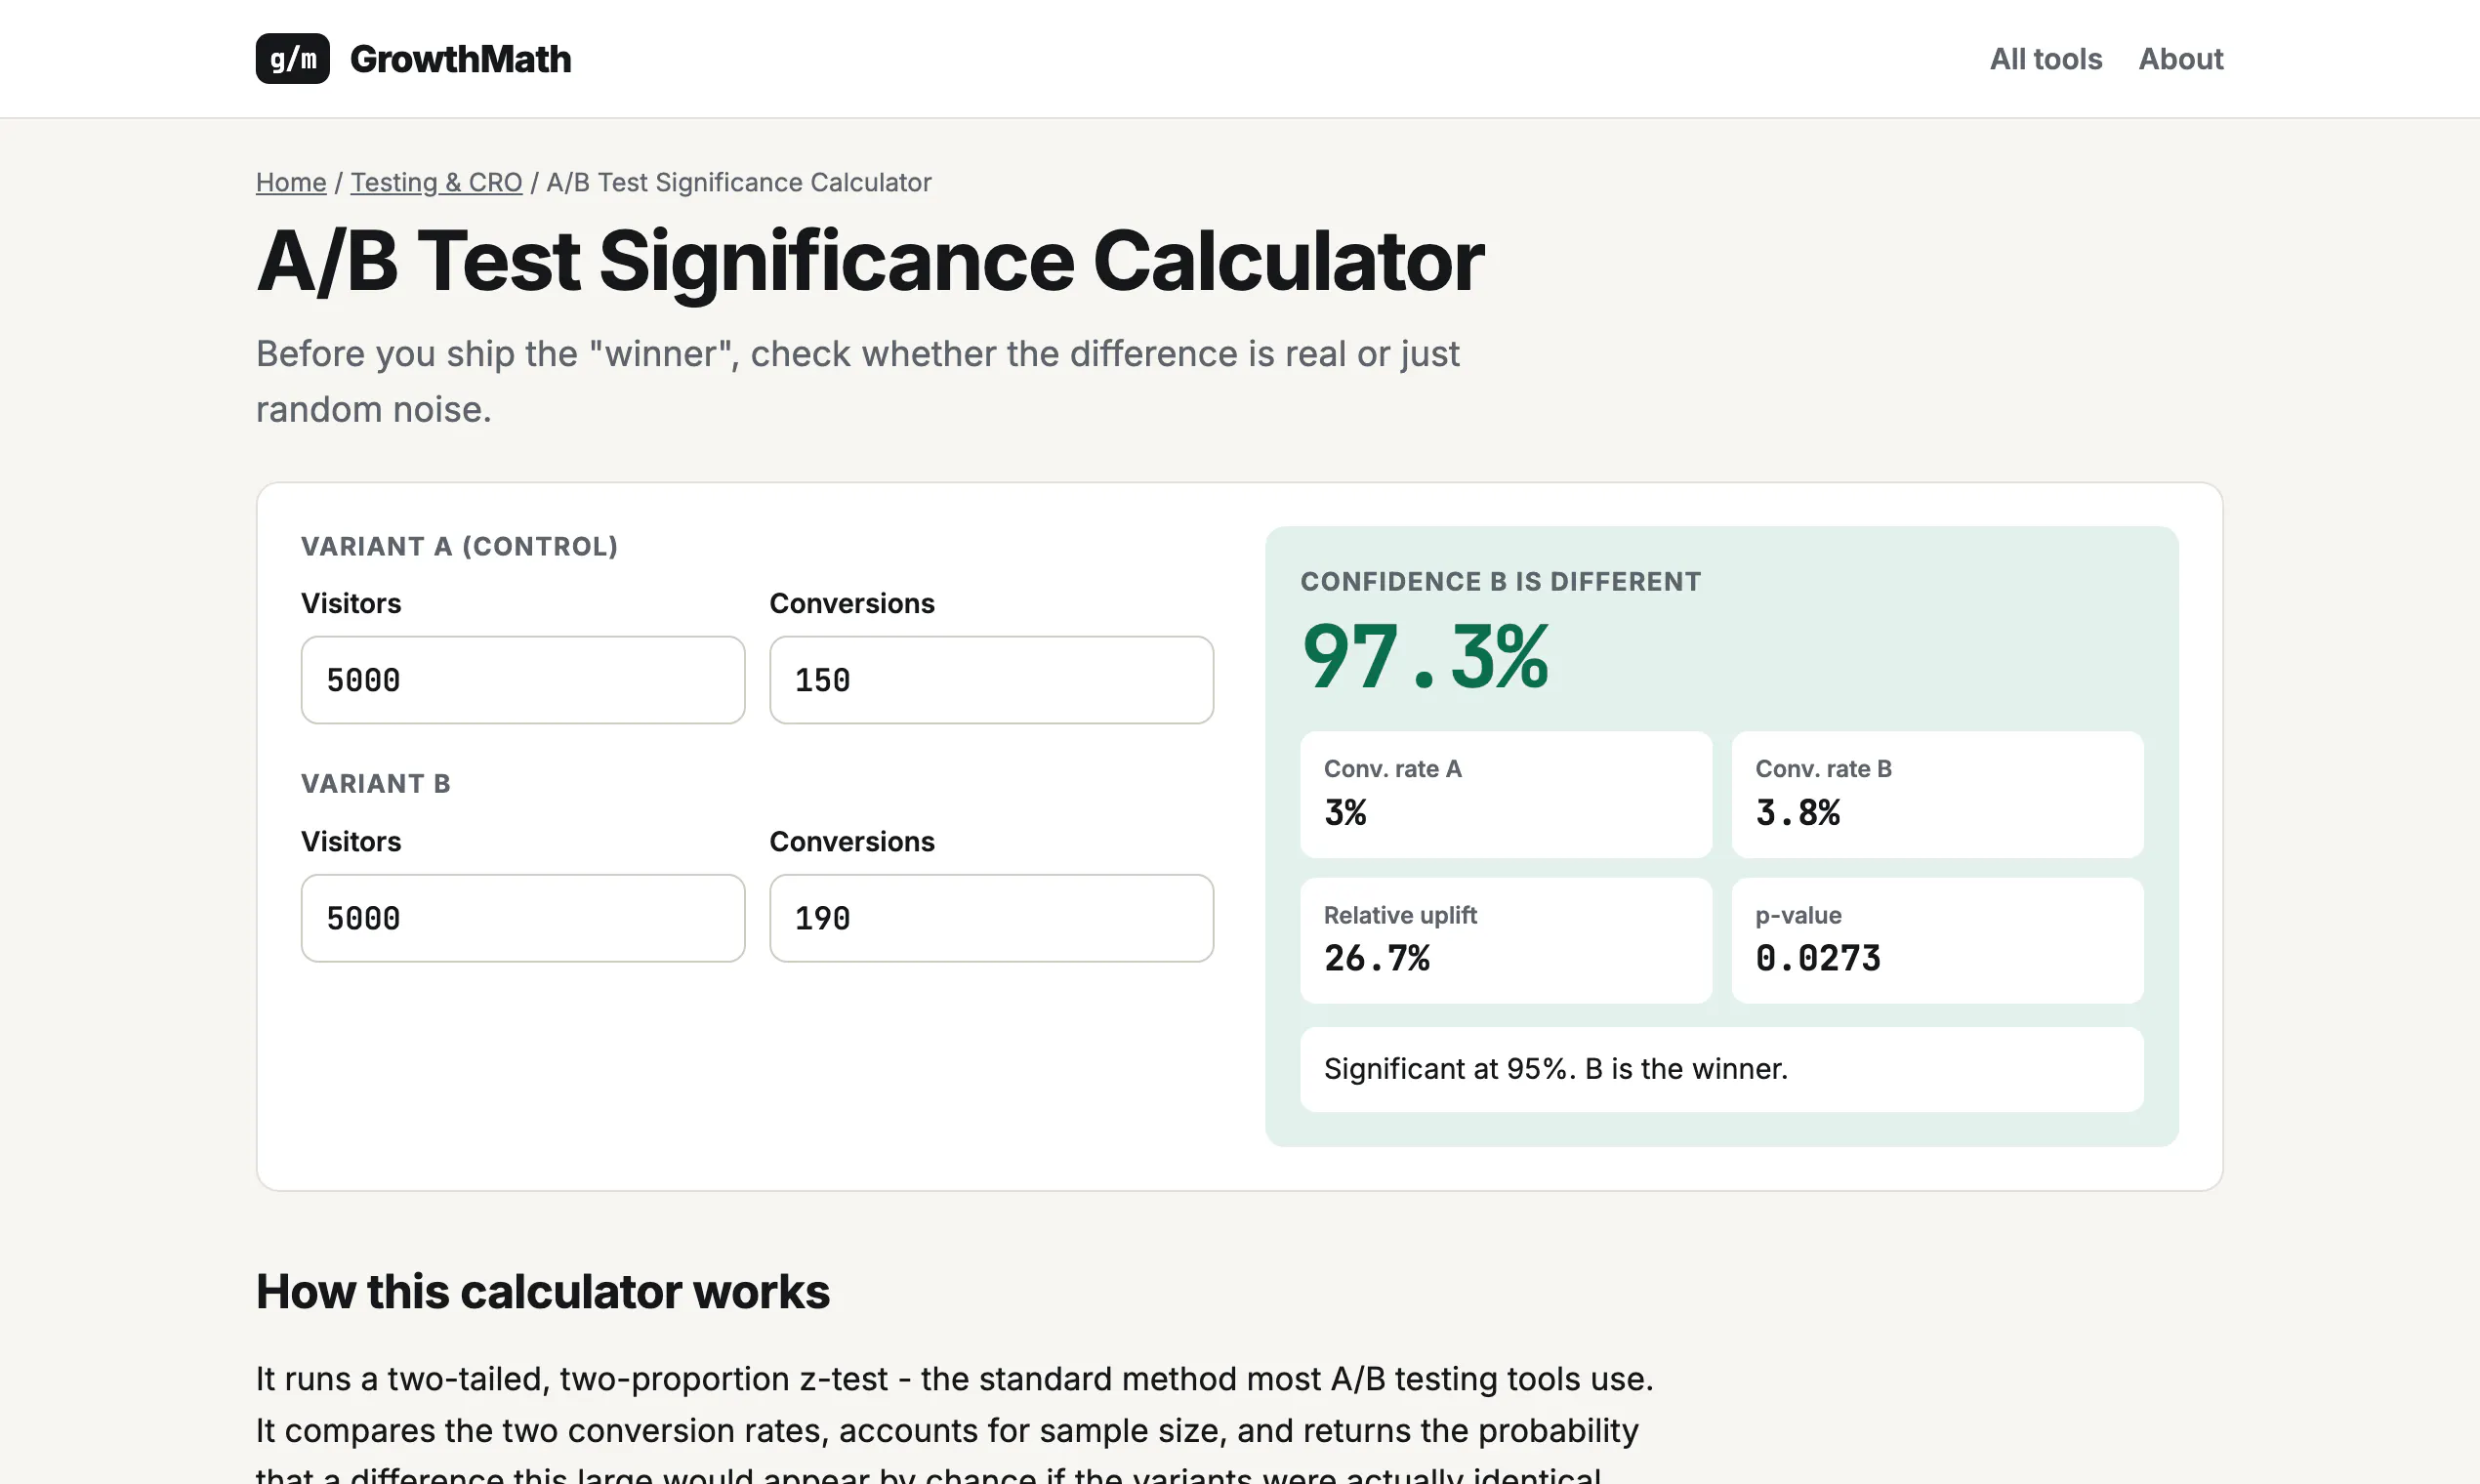Click the 'VARIANT A (CONTROL)' heading
Image resolution: width=2480 pixels, height=1484 pixels.
pos(460,546)
